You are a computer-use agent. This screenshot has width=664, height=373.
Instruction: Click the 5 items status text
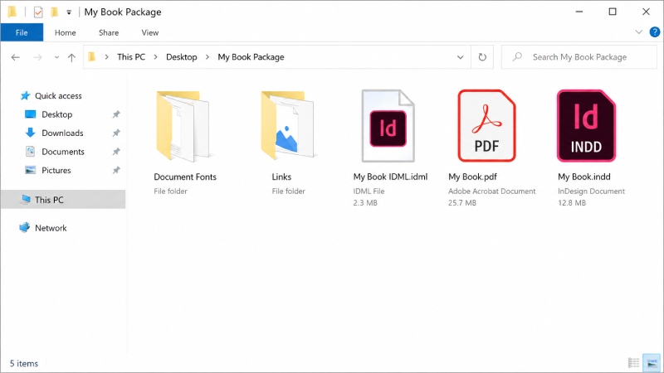24,363
